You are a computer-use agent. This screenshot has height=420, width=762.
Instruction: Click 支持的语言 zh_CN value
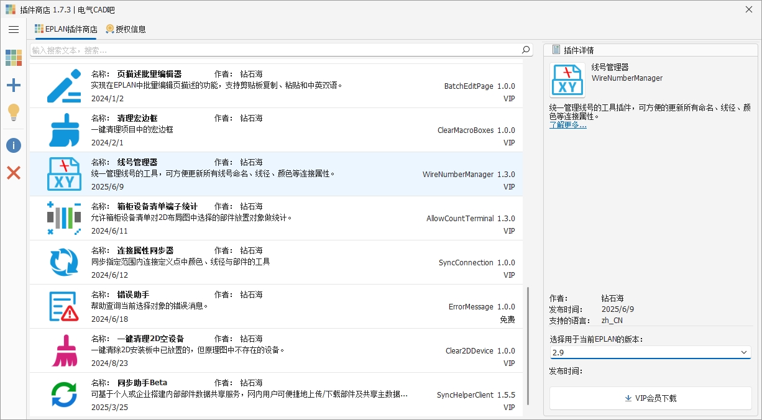click(612, 321)
